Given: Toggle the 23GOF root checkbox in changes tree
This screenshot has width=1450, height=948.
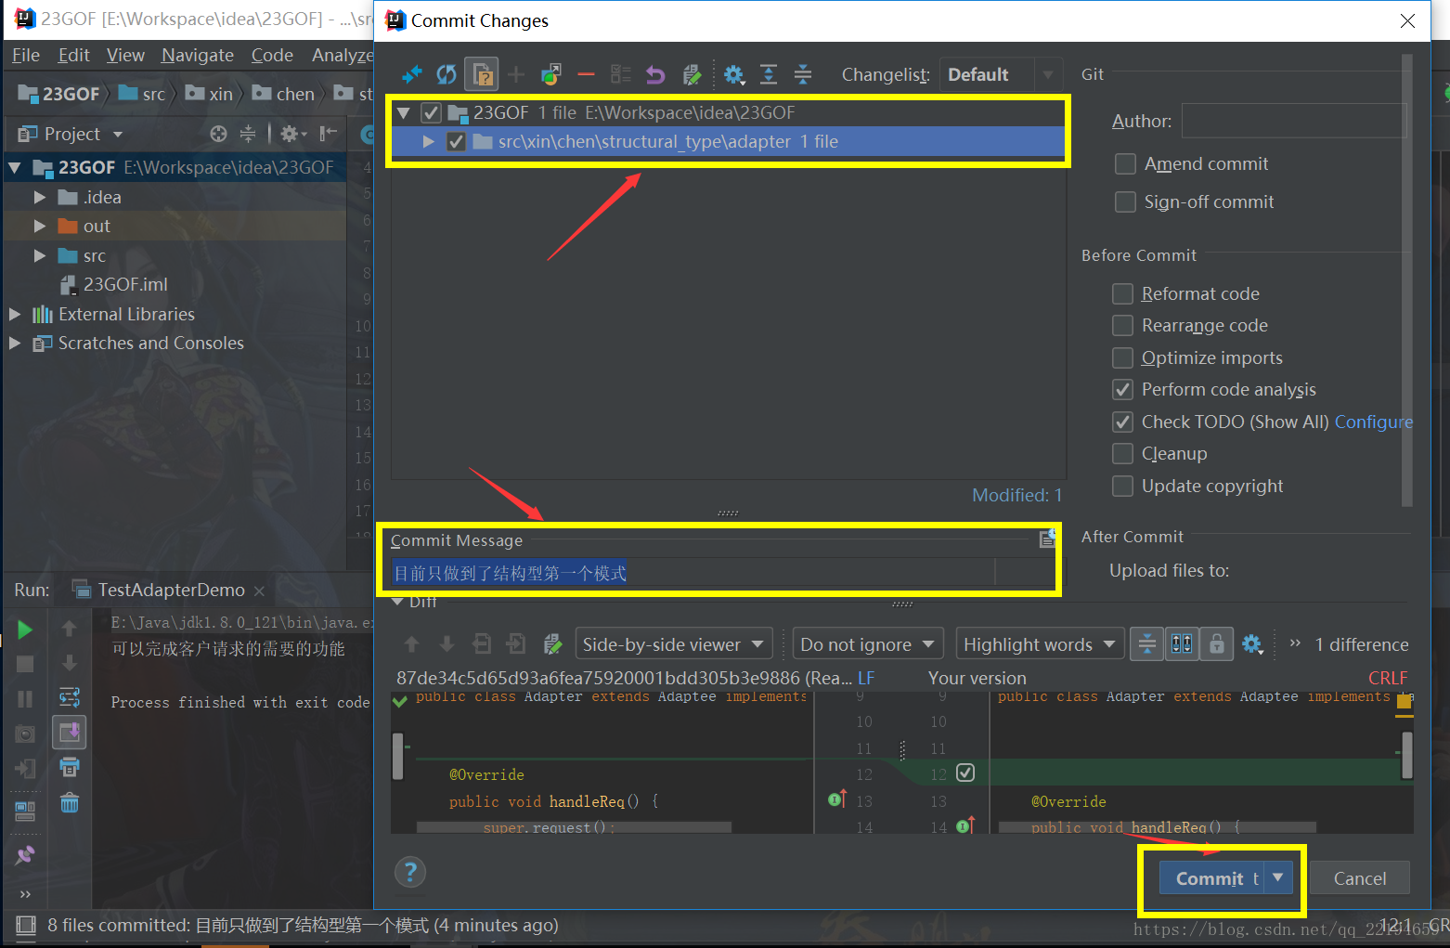Looking at the screenshot, I should click(431, 113).
